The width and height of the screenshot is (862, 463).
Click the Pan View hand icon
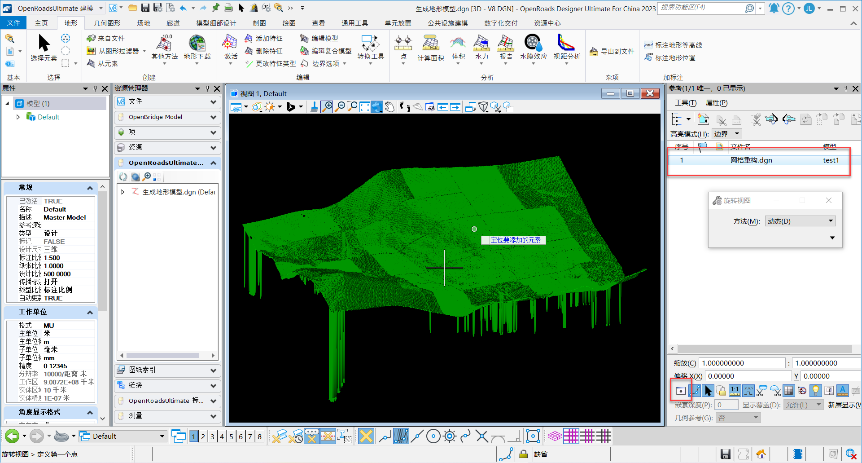(389, 107)
